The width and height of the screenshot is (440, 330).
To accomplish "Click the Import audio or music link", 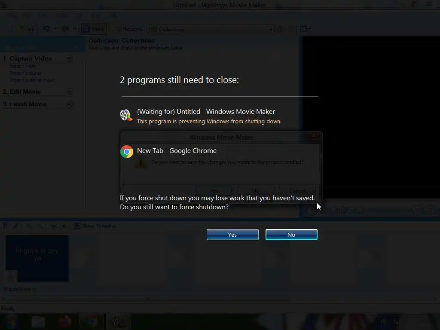I will point(32,80).
